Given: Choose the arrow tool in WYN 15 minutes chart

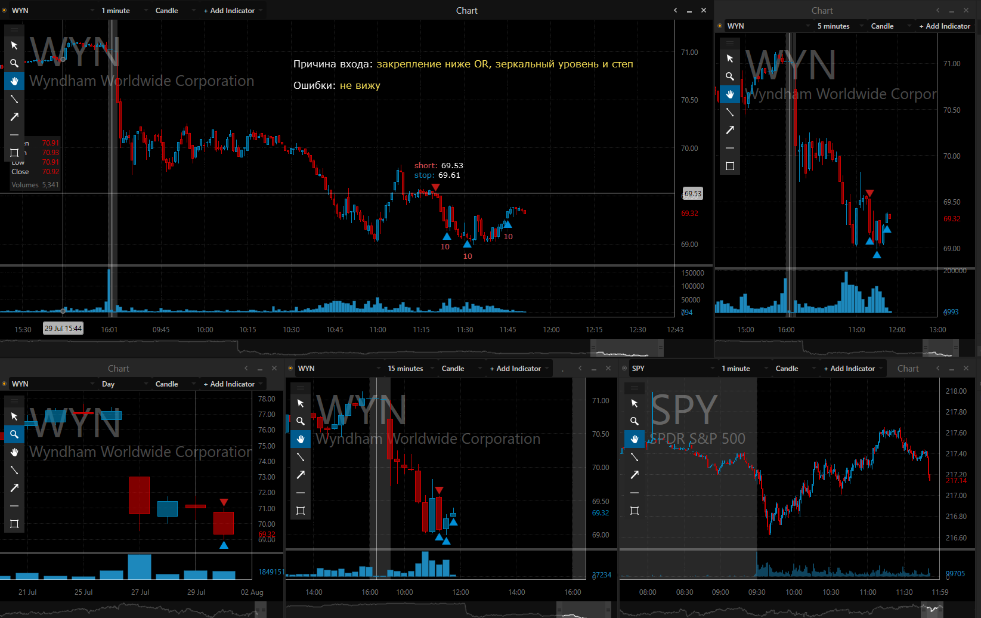Looking at the screenshot, I should click(301, 475).
